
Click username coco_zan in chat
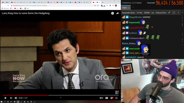coord(134,53)
